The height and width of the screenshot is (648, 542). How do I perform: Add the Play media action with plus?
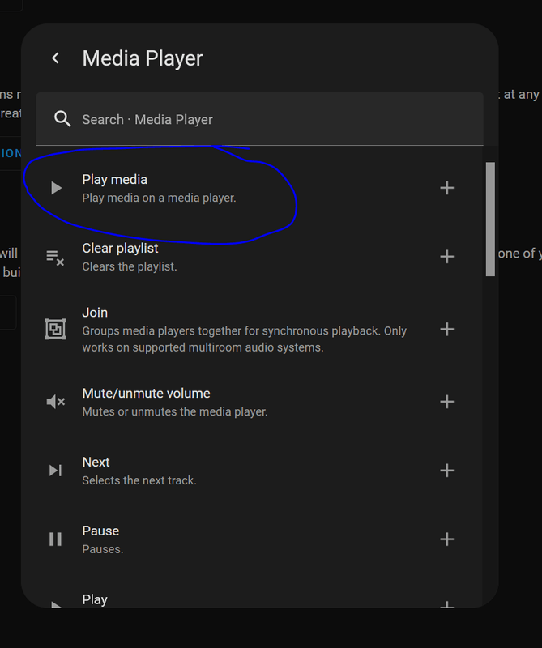point(446,188)
